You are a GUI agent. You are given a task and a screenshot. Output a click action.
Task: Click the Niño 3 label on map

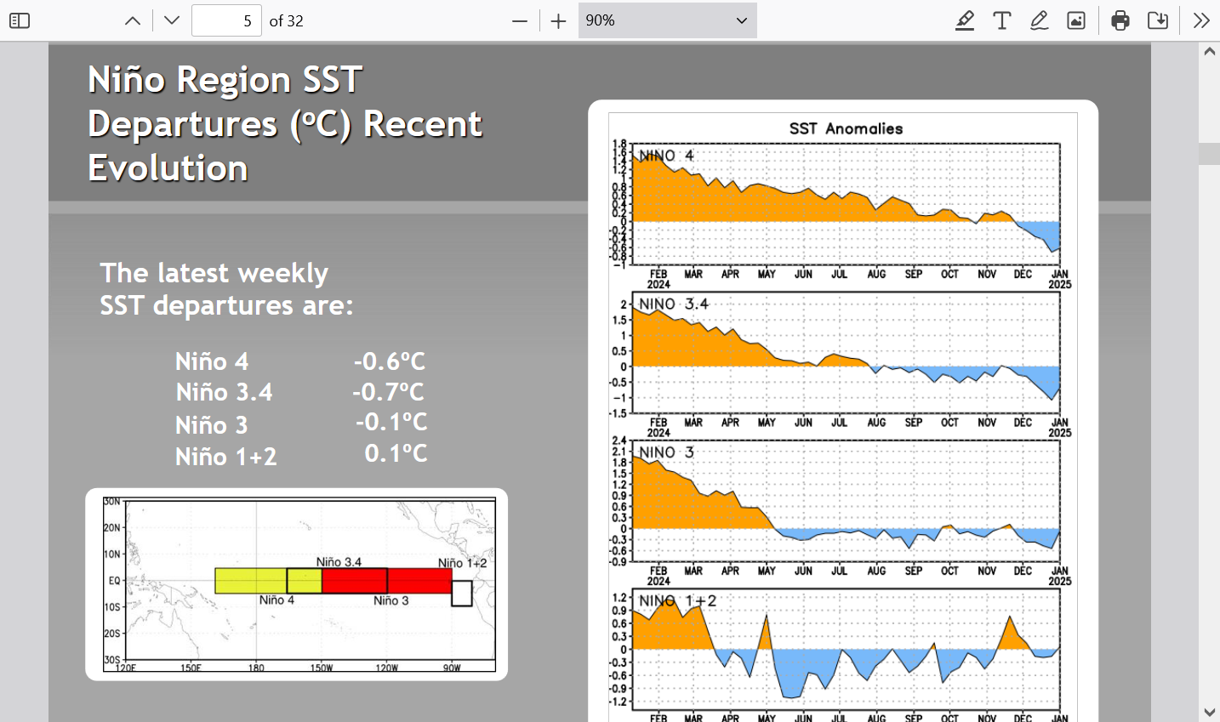391,600
